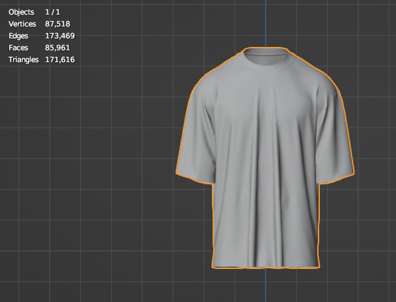Click the Faces value 85,961

(x=58, y=48)
